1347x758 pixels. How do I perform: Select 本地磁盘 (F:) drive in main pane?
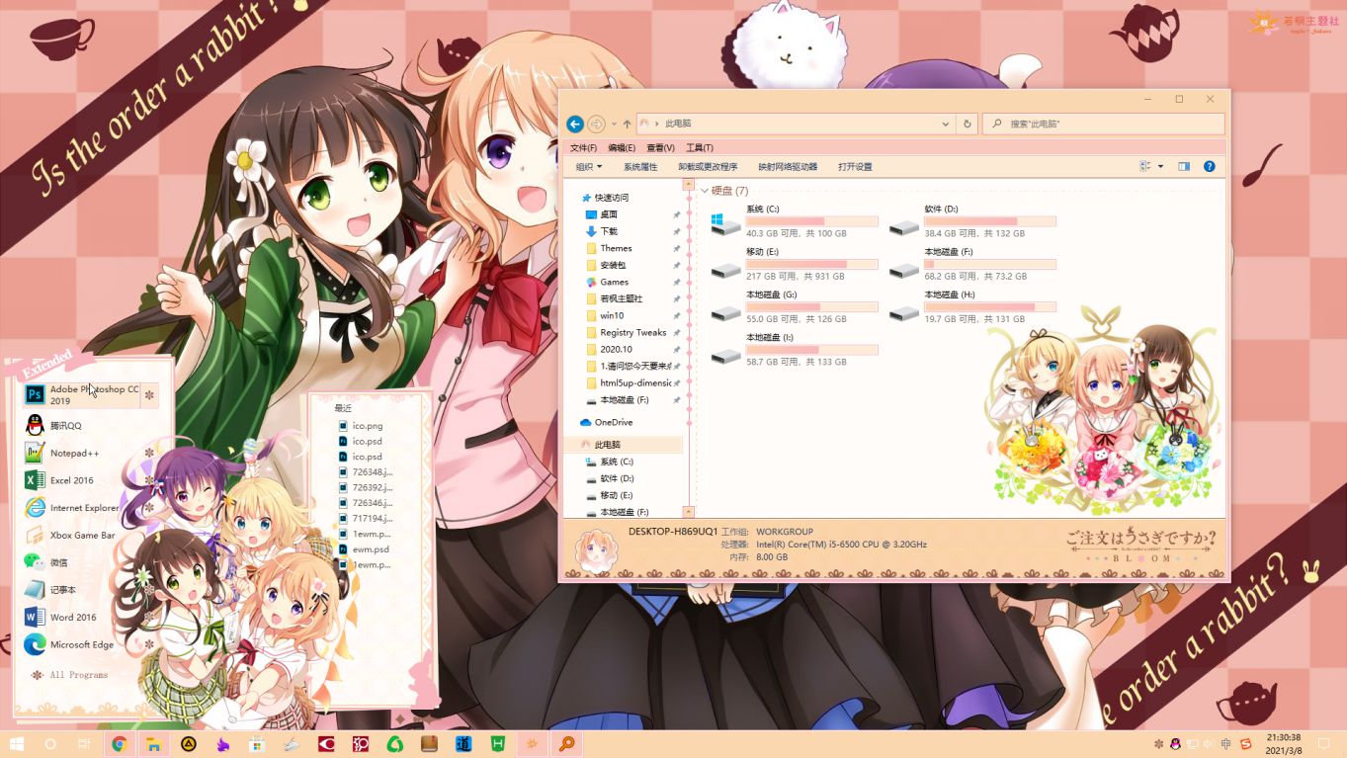(x=972, y=264)
